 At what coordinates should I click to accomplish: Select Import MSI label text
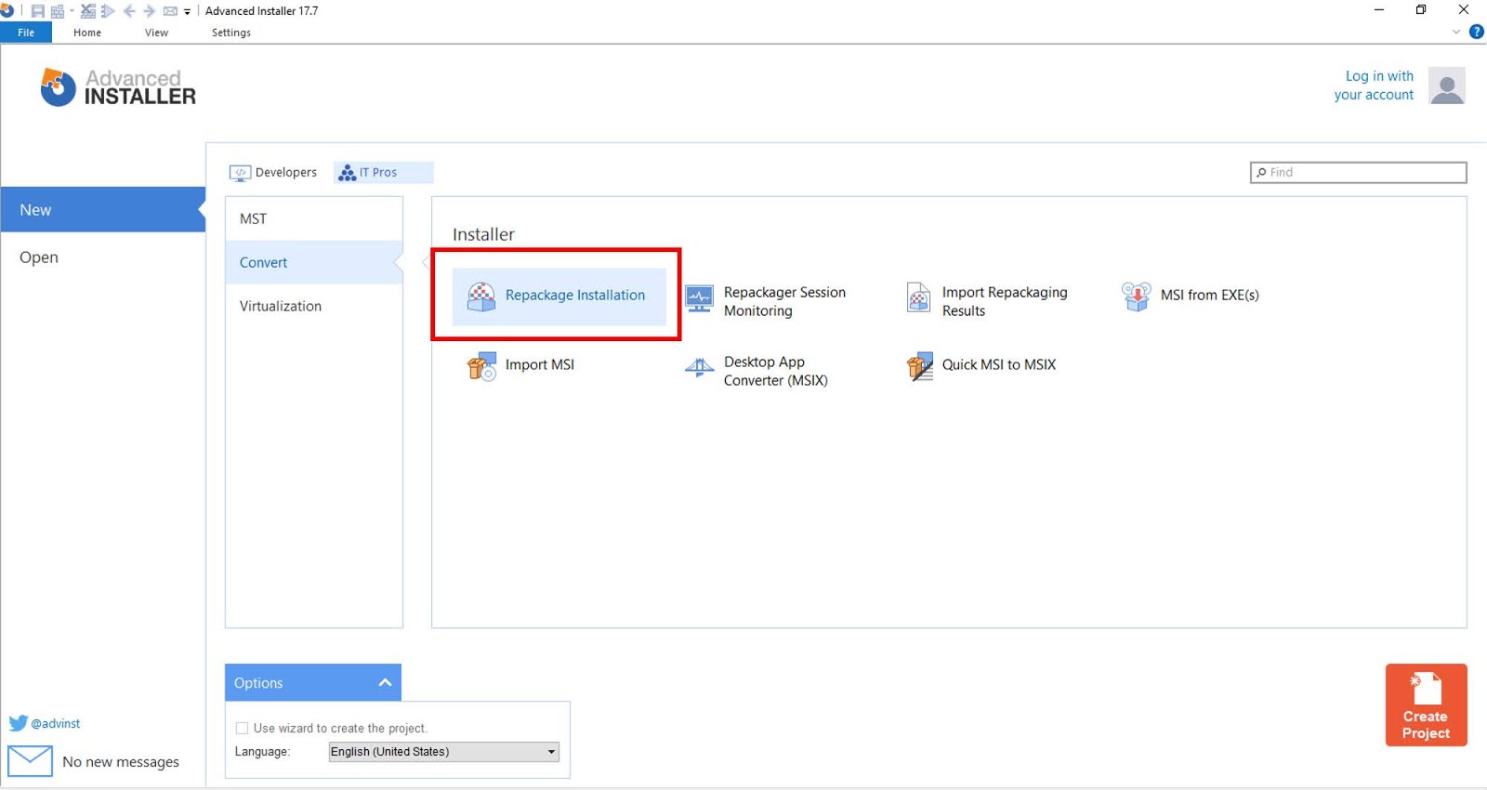540,364
